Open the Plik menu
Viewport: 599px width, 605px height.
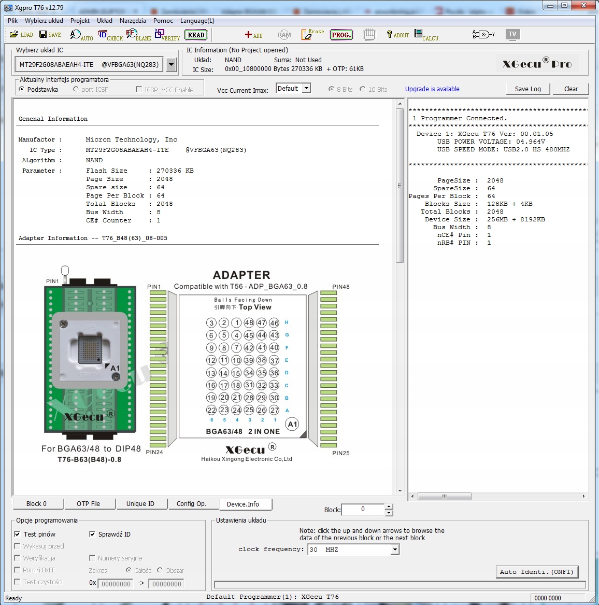[13, 21]
